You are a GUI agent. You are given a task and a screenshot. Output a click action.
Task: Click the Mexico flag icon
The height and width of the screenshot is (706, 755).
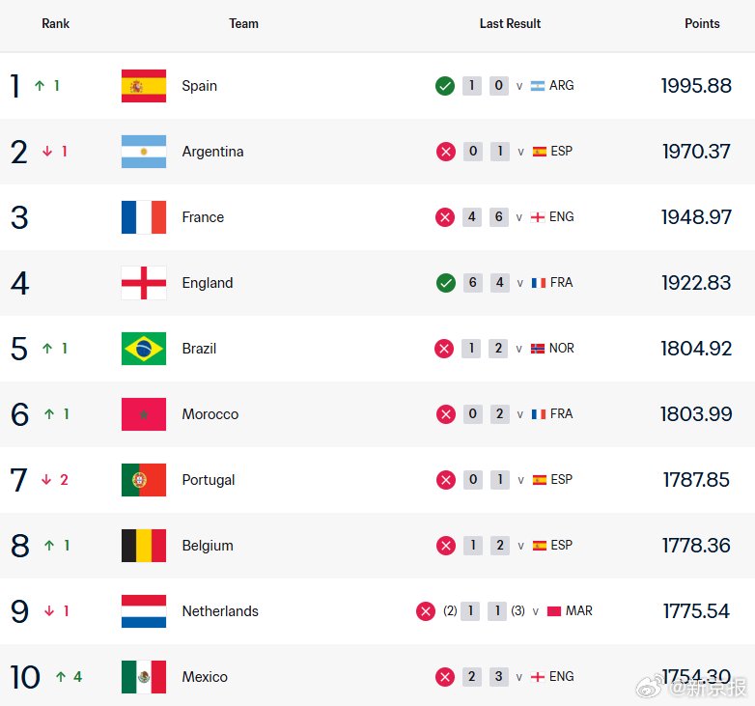tap(144, 677)
